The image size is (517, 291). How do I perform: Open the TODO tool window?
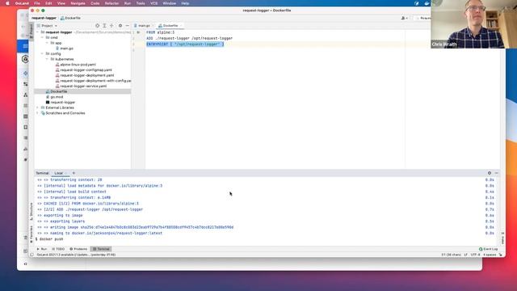click(x=58, y=249)
